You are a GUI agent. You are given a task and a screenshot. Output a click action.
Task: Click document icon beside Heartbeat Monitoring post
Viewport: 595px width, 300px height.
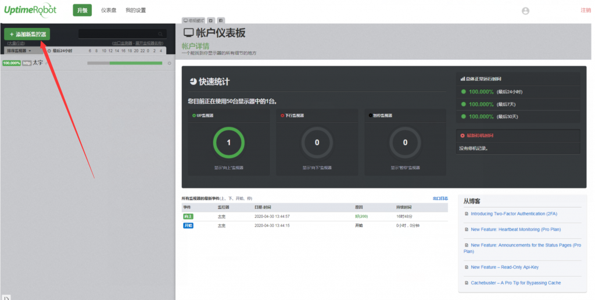pos(467,230)
